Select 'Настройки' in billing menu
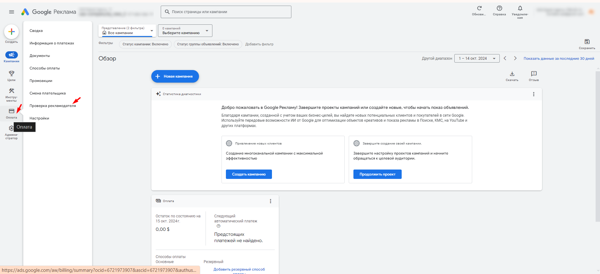The image size is (600, 274). click(x=39, y=118)
